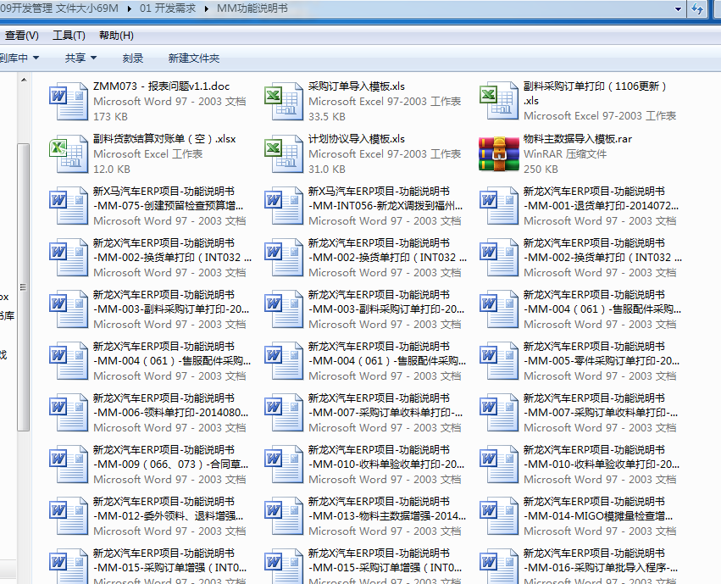Image resolution: width=721 pixels, height=584 pixels.
Task: Click 09开发管理 文件大小69M breadcrumb
Action: (x=59, y=8)
